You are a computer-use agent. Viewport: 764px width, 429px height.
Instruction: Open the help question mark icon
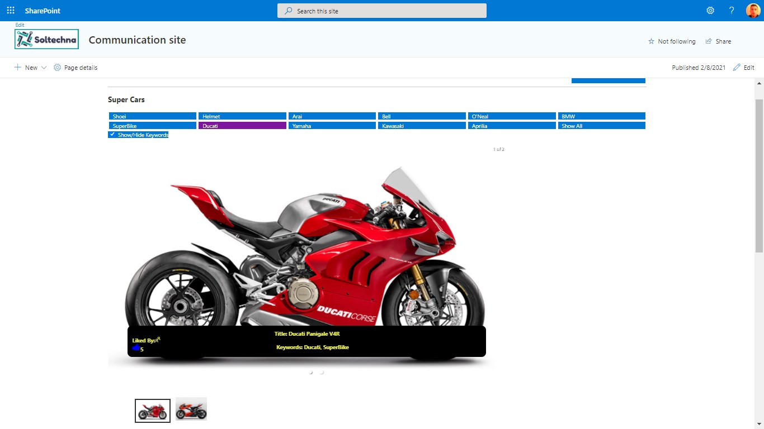tap(732, 11)
